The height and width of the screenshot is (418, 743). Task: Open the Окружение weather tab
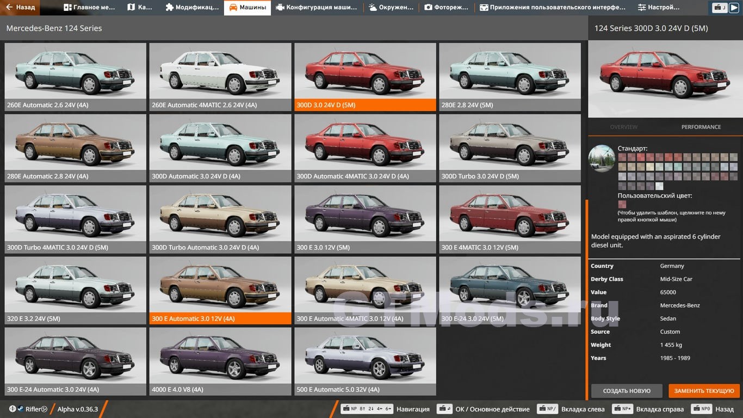[x=391, y=8]
